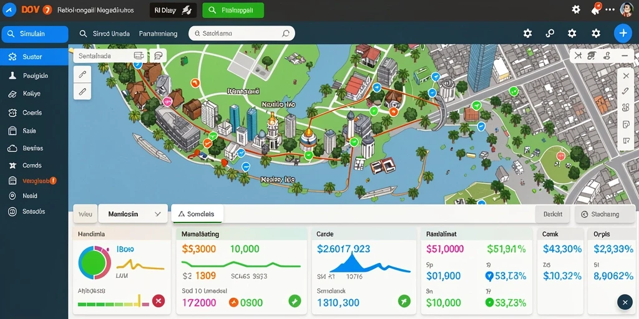Click the card icon in the Sentainada field
This screenshot has width=639, height=319.
[x=139, y=55]
